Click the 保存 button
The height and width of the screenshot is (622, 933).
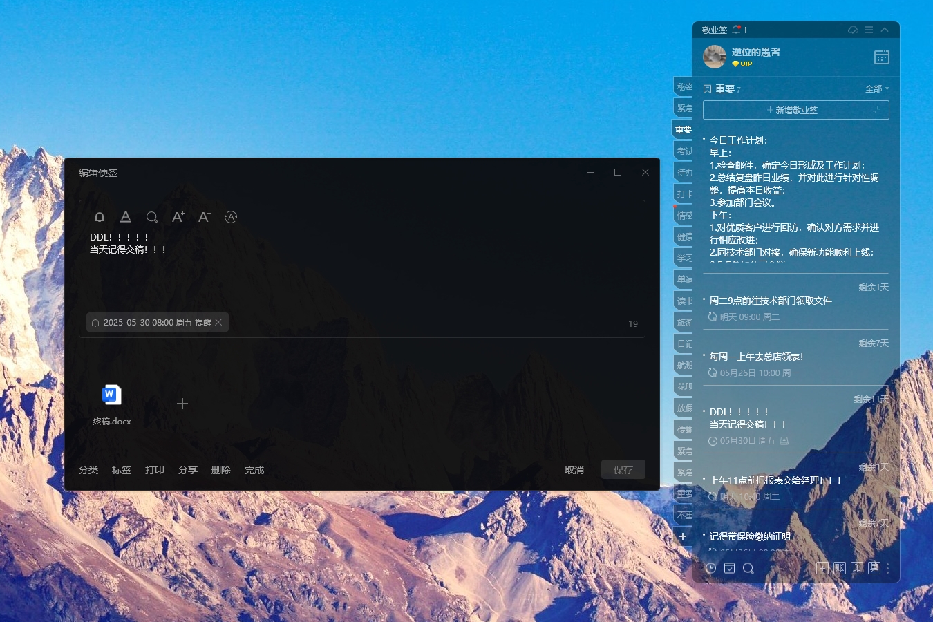pyautogui.click(x=623, y=470)
